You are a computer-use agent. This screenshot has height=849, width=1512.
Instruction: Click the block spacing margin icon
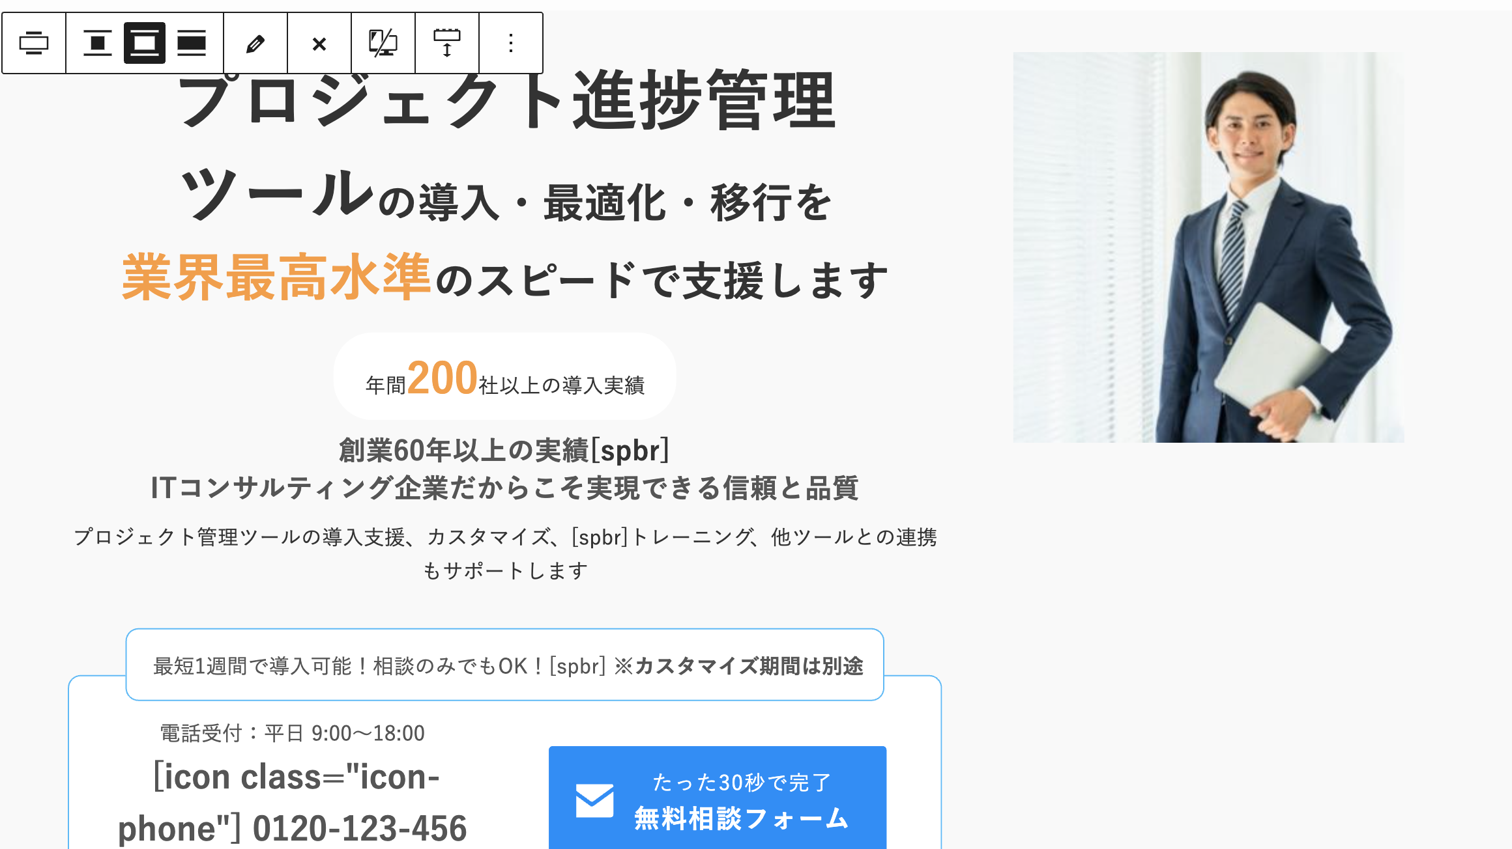pyautogui.click(x=447, y=44)
